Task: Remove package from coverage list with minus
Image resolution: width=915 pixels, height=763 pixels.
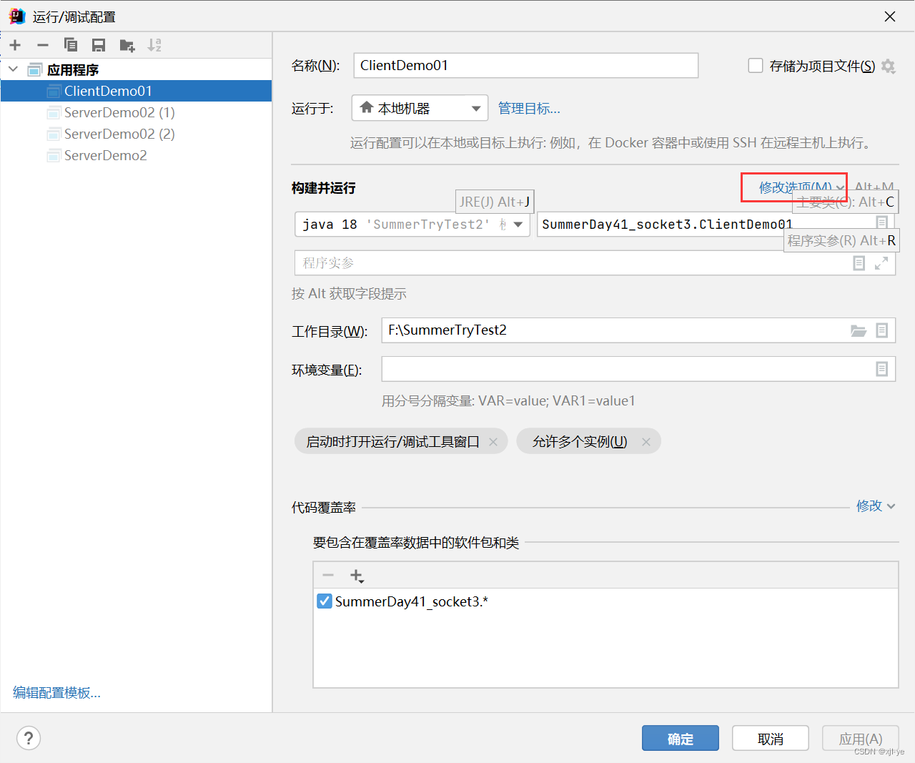Action: pyautogui.click(x=328, y=576)
